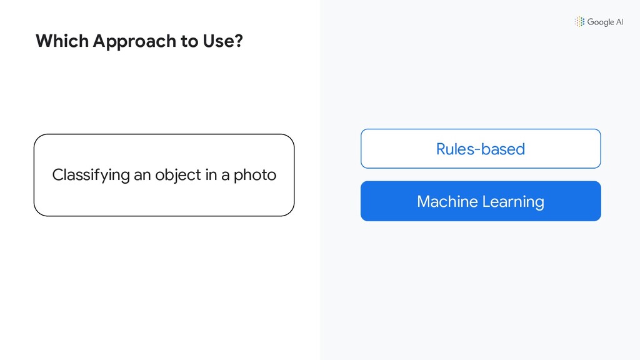640x360 pixels.
Task: Select the 'Classifying an object in a photo' box
Action: coord(164,175)
